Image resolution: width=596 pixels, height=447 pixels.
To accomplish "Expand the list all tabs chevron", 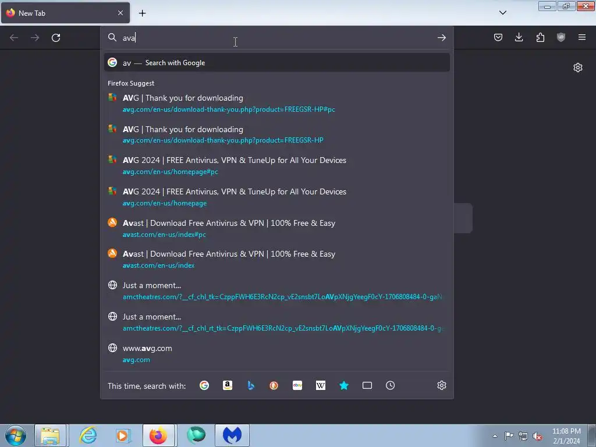I will coord(502,13).
